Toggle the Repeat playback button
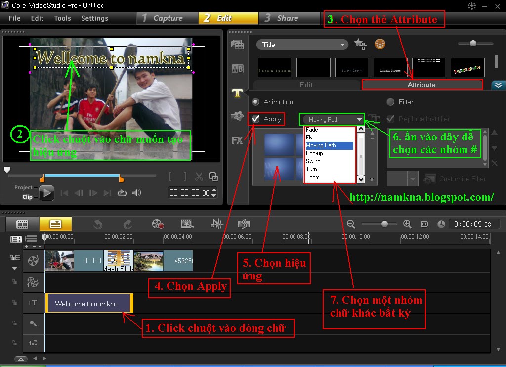This screenshot has width=506, height=367. (x=122, y=193)
